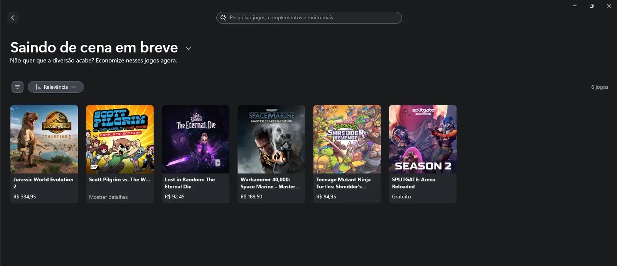617x266 pixels.
Task: Open Jurassic World Evolution 2 cover art
Action: (x=44, y=139)
